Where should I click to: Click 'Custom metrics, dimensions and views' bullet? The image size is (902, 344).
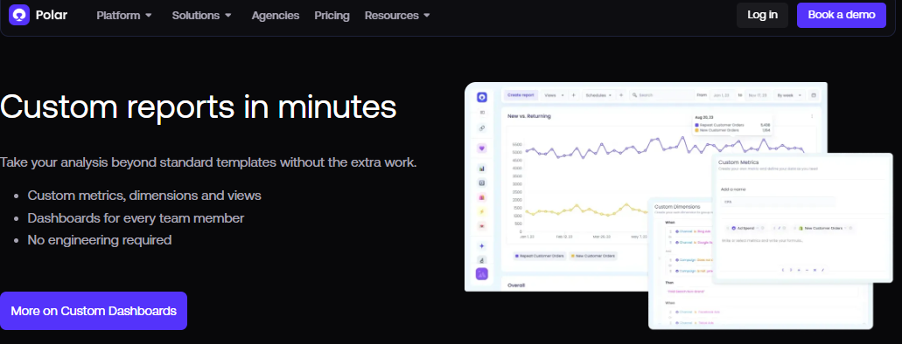(144, 196)
